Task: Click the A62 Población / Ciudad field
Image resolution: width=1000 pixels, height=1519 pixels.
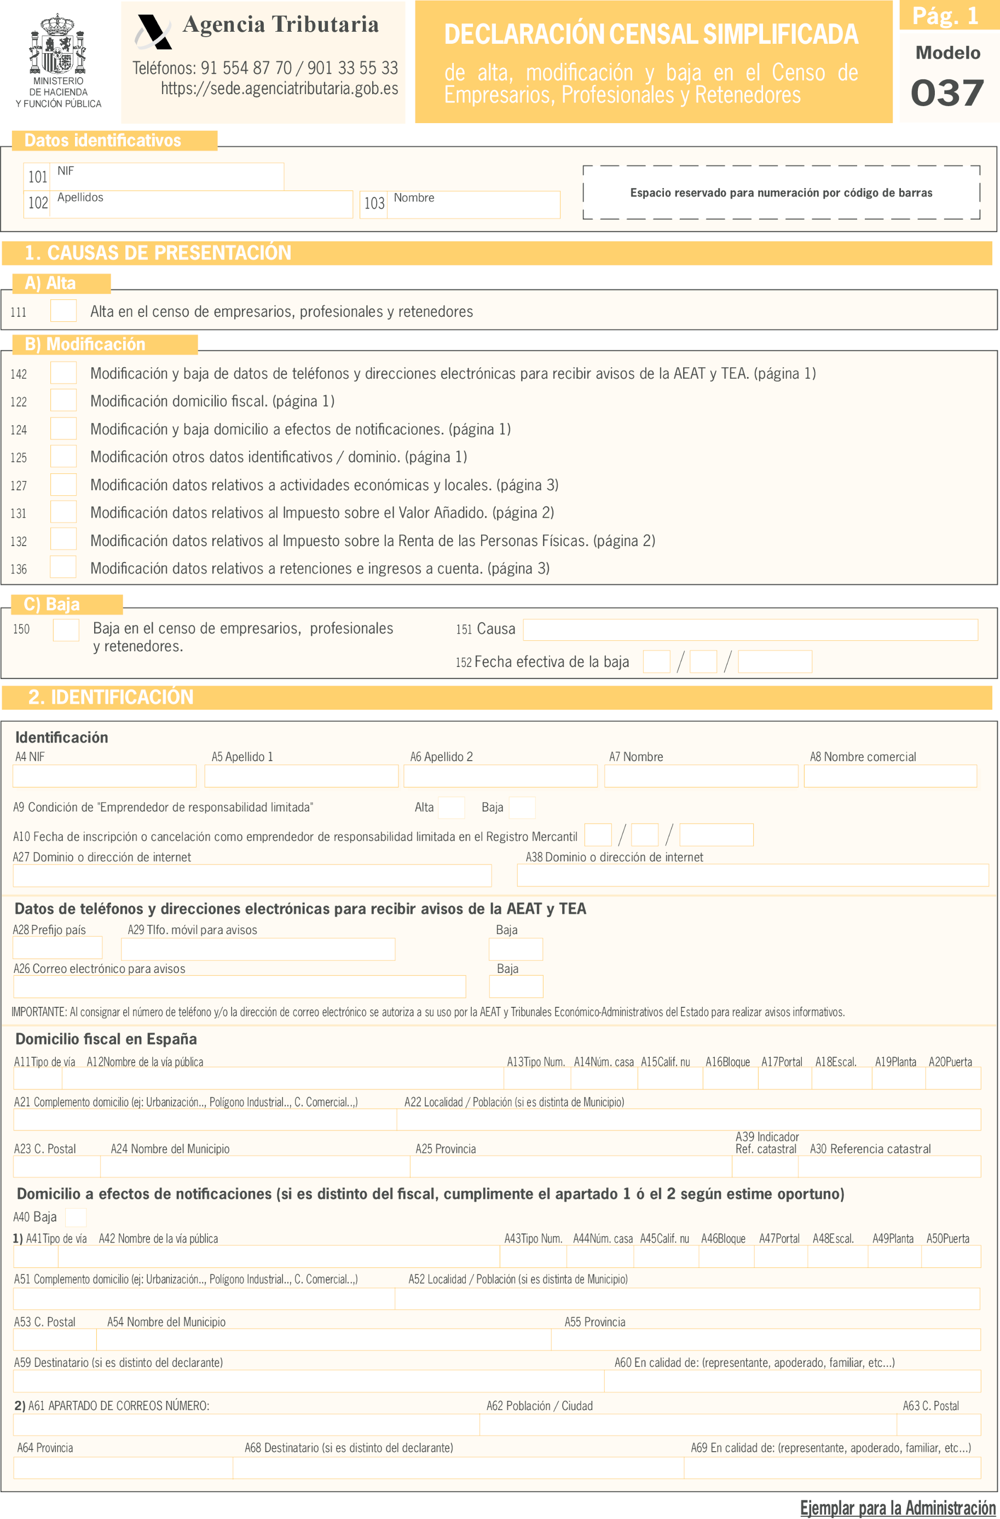Action: coord(689,1424)
